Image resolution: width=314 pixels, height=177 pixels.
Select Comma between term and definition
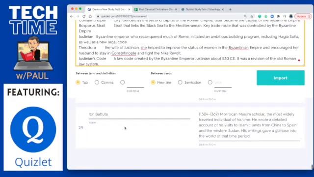tap(97, 82)
